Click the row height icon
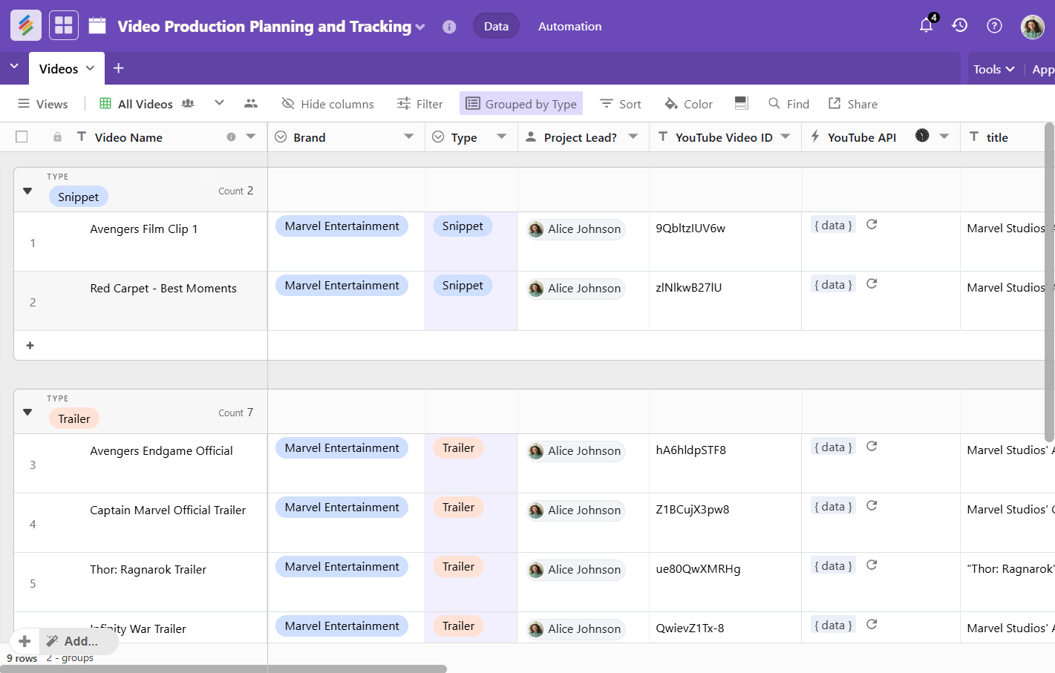 point(741,104)
